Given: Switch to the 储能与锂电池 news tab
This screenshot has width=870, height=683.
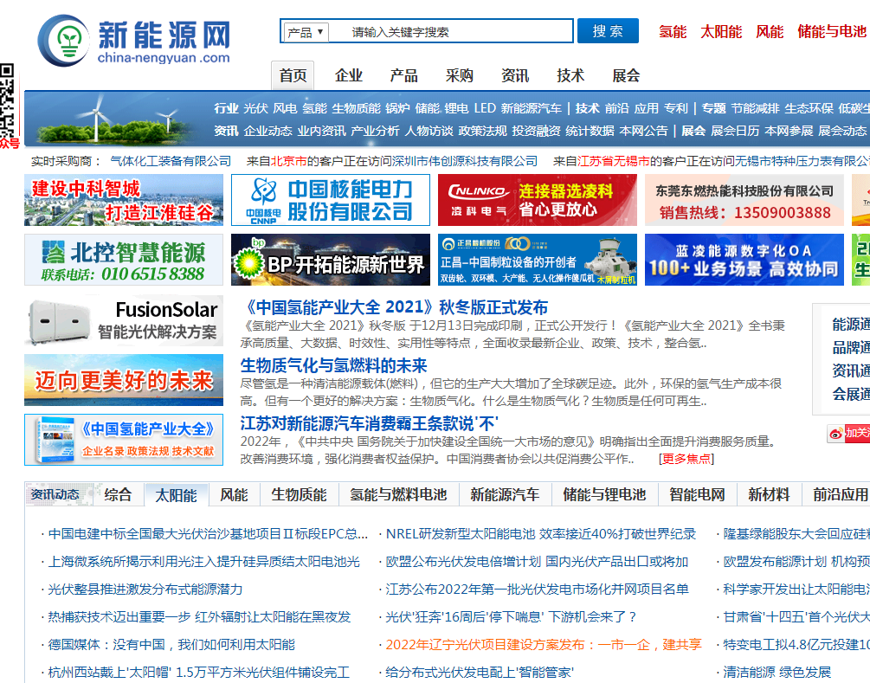Looking at the screenshot, I should tap(604, 494).
